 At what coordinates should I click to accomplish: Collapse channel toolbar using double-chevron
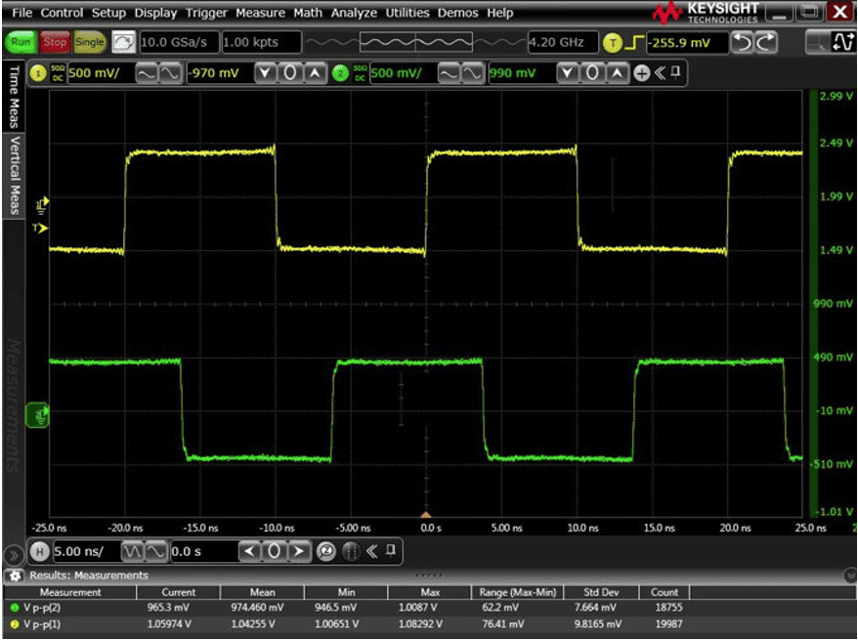660,74
